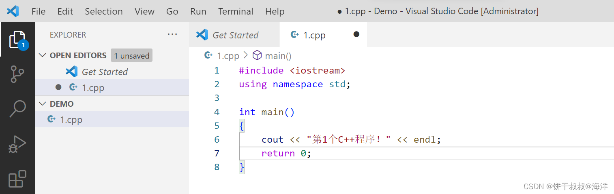This screenshot has width=614, height=194.
Task: Click the unsaved dot beside 1.cpp in Open Editors
Action: 58,87
